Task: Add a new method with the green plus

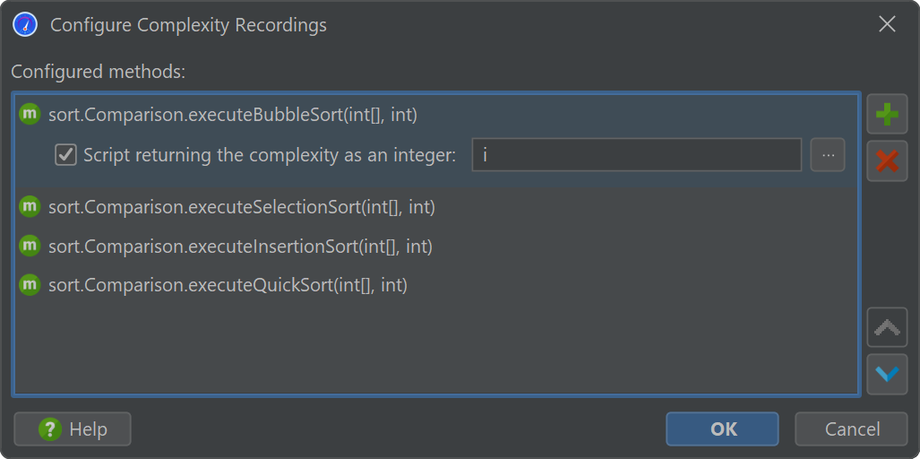Action: 887,114
